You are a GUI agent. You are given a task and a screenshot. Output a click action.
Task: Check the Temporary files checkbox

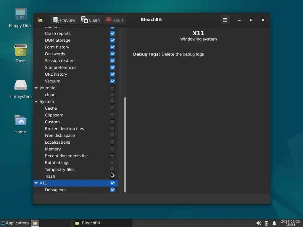(112, 169)
